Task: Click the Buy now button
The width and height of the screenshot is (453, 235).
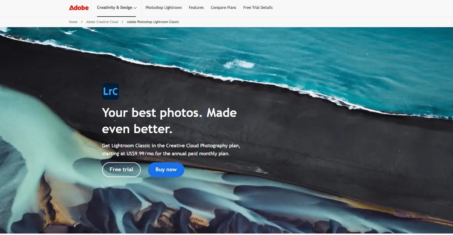Action: pyautogui.click(x=166, y=170)
